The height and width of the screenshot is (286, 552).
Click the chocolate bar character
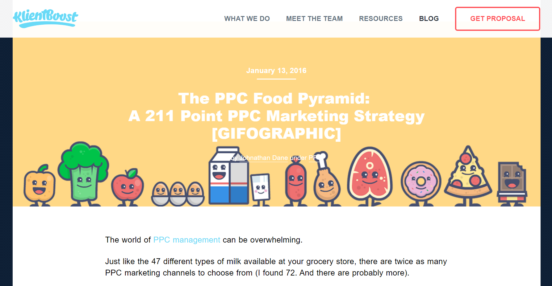click(512, 184)
